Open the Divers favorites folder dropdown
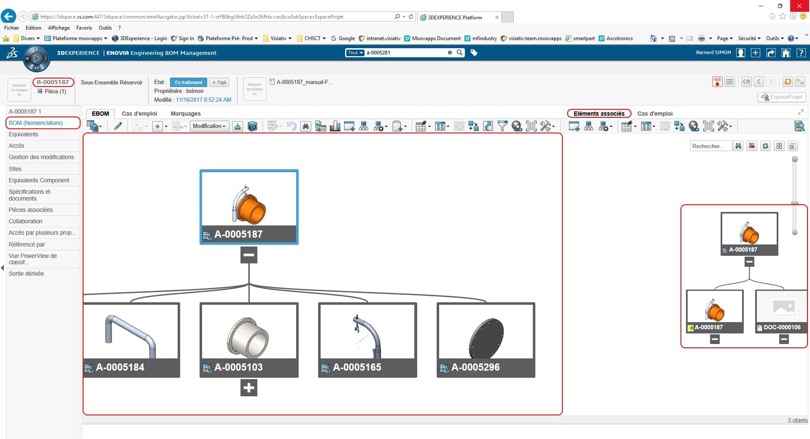 (27, 38)
